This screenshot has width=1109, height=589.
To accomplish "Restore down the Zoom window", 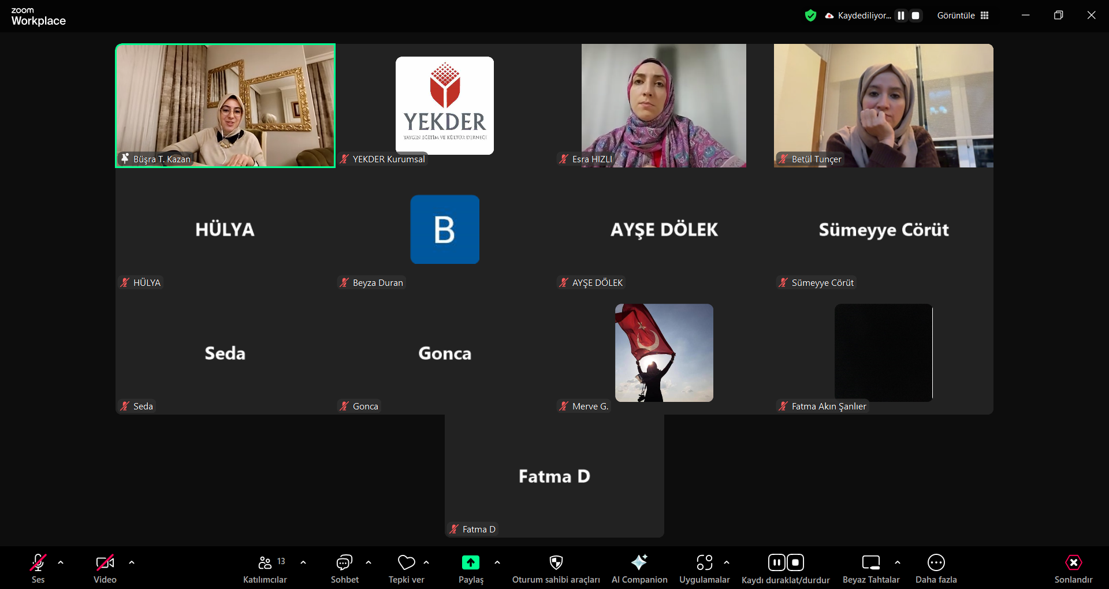I will click(1058, 16).
